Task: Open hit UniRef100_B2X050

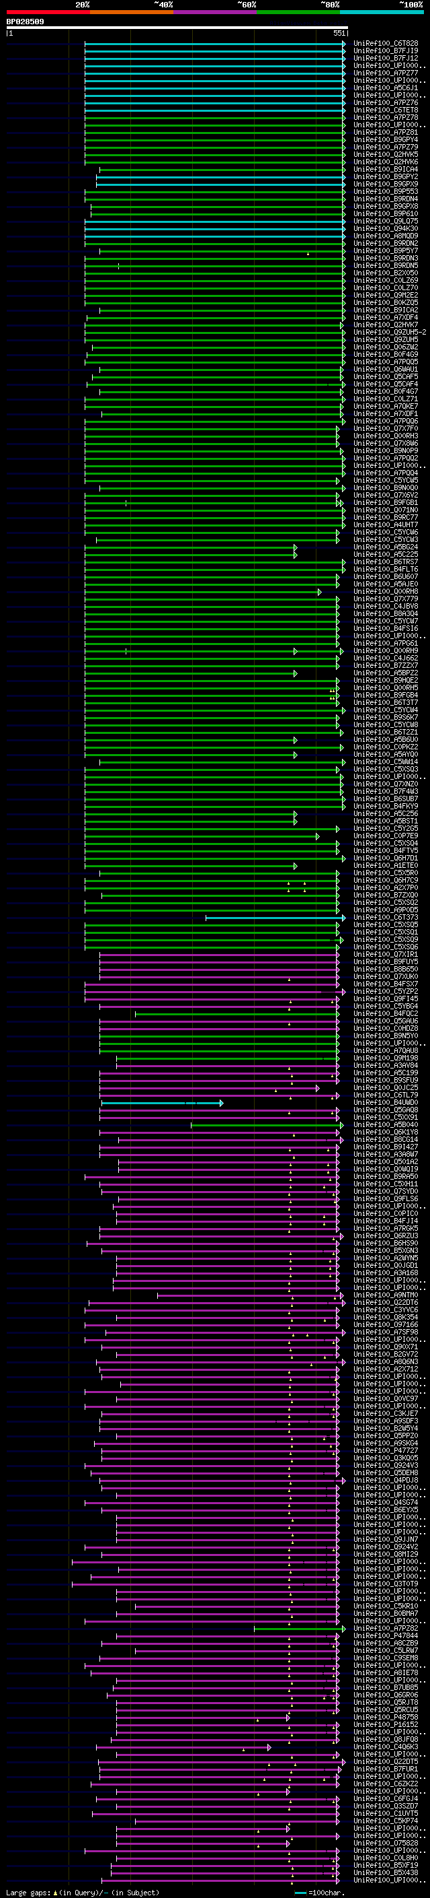Action: point(386,273)
